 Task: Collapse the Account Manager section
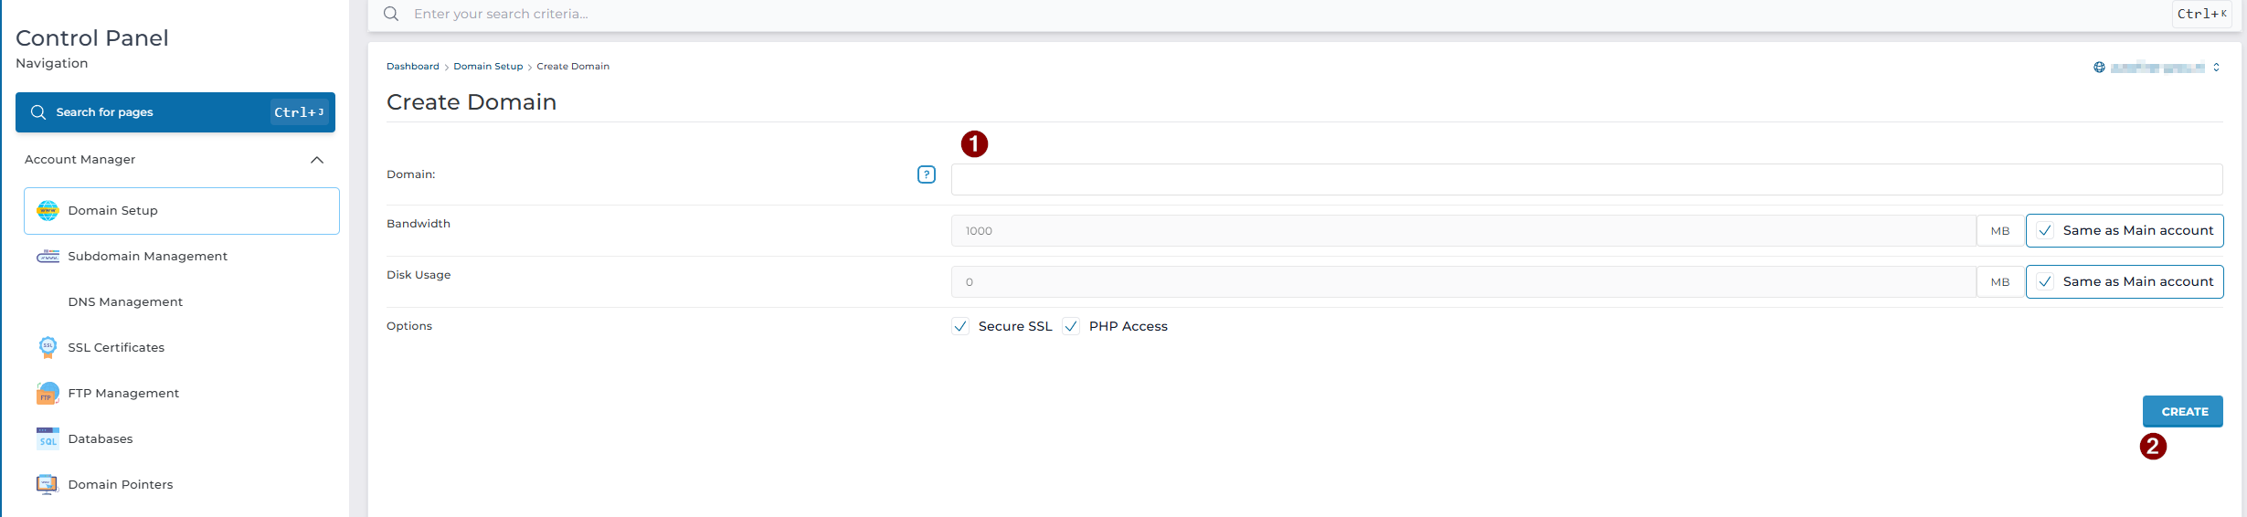317,160
